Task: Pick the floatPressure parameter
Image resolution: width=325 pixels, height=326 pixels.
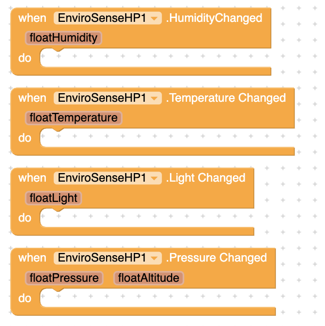Action: pos(64,278)
